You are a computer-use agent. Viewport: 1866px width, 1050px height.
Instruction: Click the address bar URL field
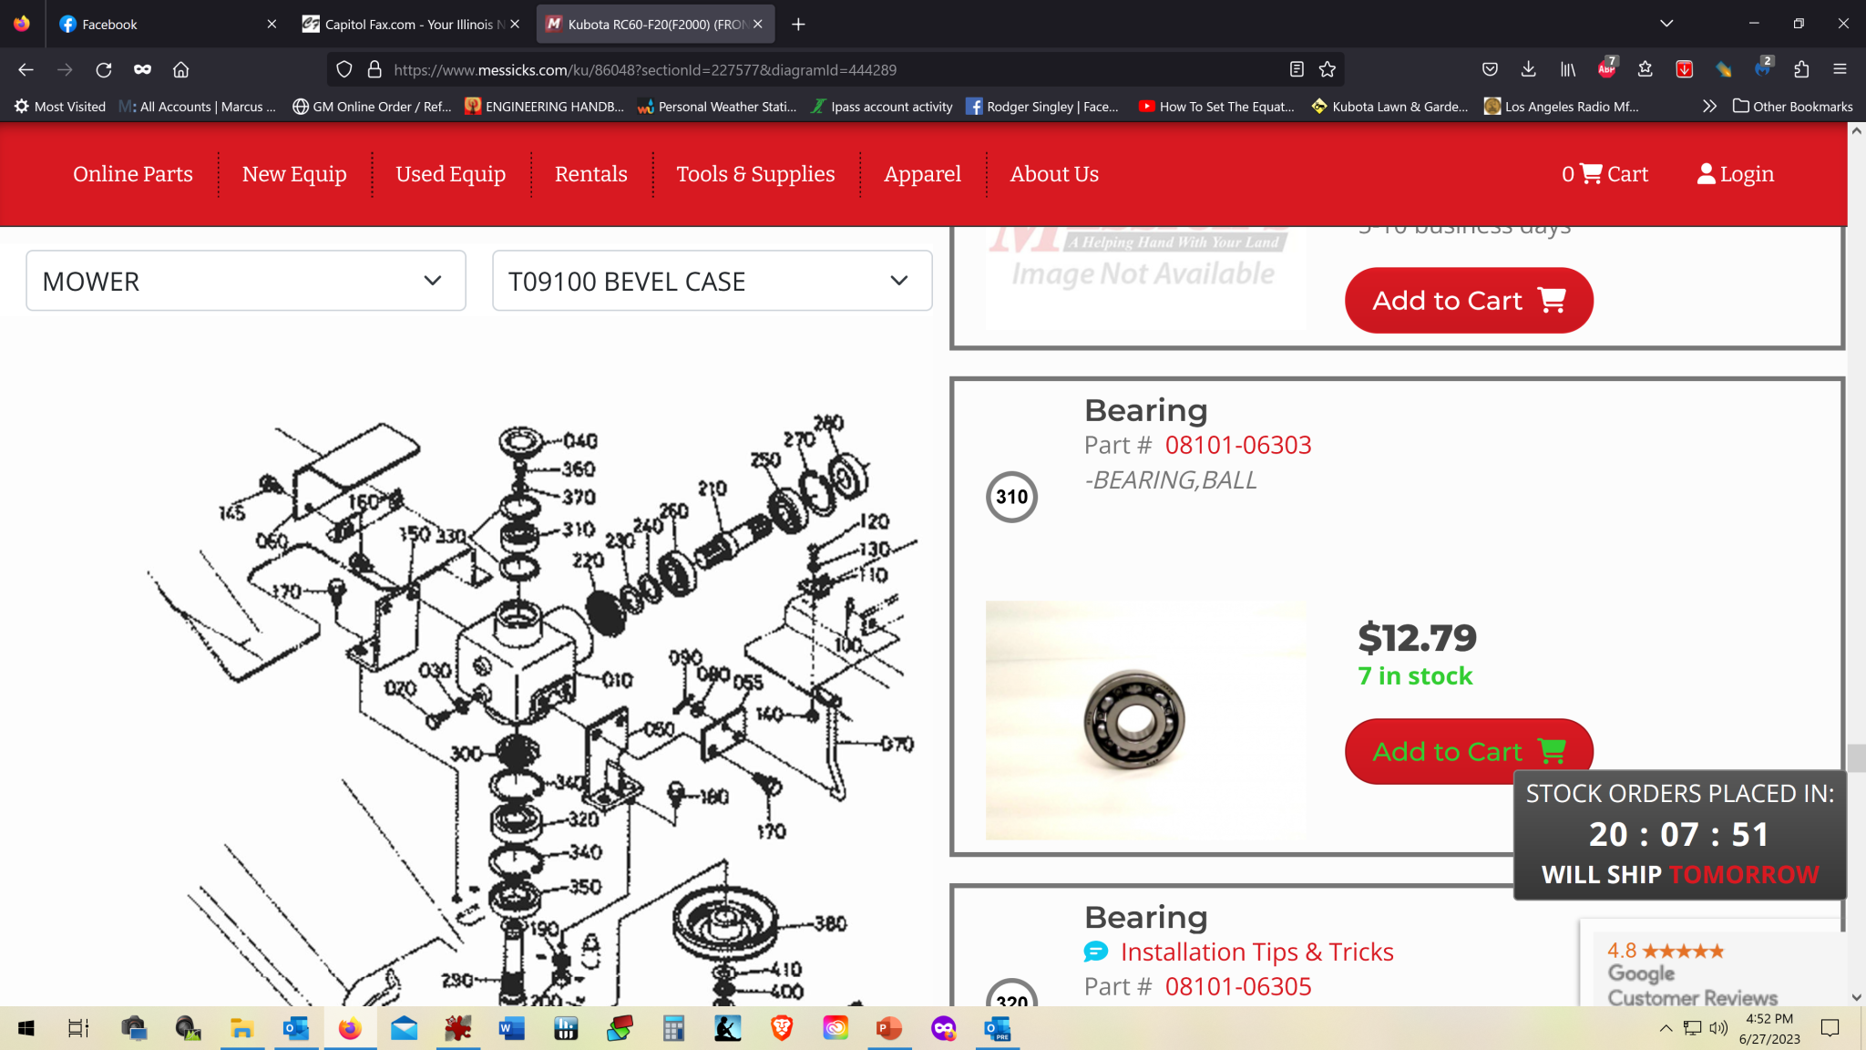click(645, 70)
